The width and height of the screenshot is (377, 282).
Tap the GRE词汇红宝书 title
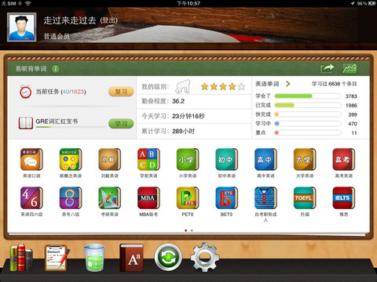coord(57,121)
